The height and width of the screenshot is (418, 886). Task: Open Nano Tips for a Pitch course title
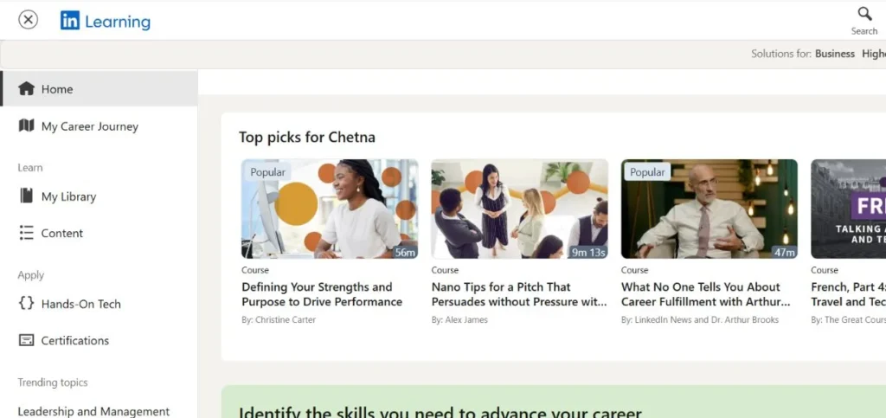(x=519, y=294)
